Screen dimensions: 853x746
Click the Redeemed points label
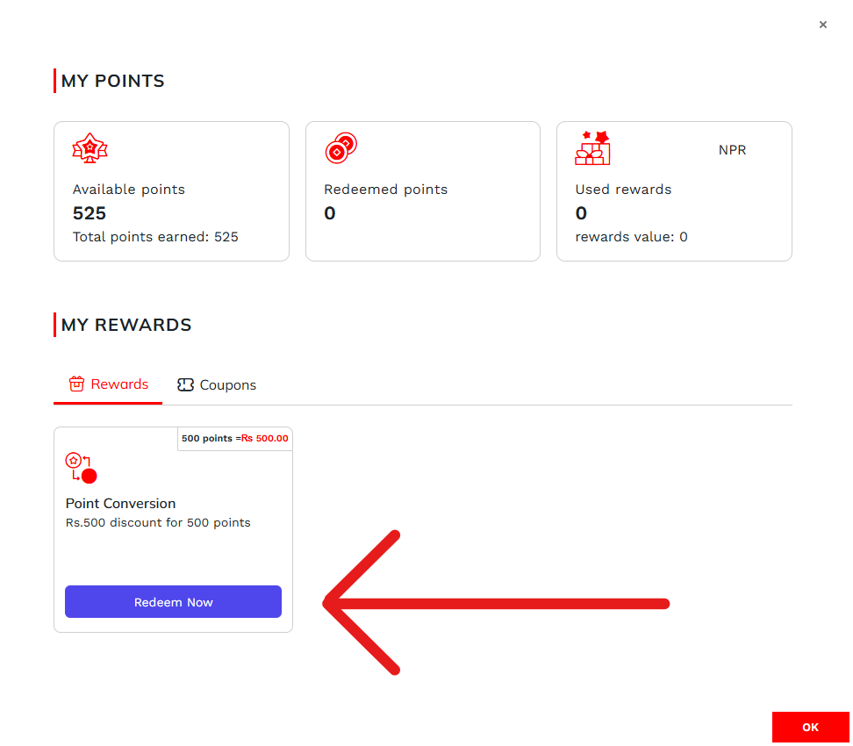coord(385,190)
